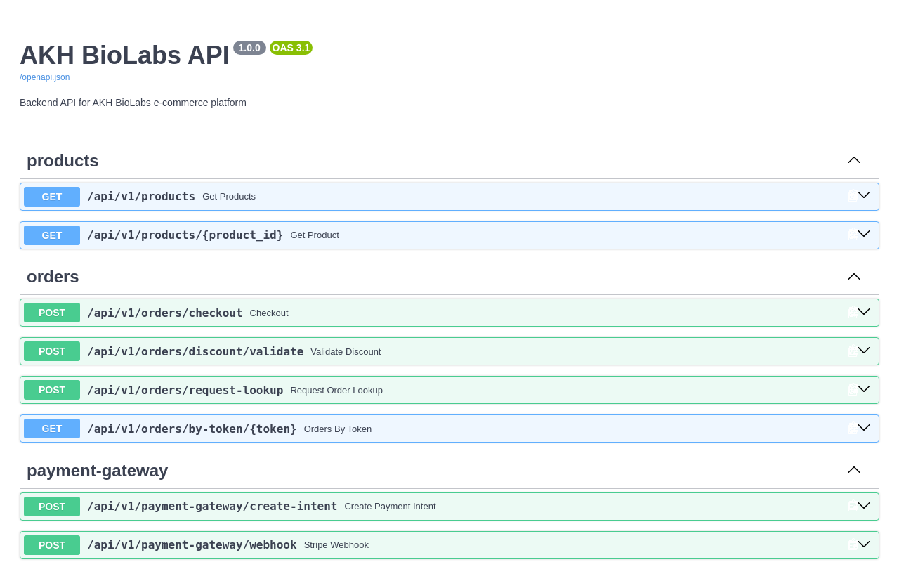Image resolution: width=899 pixels, height=562 pixels.
Task: Click the products tag heading
Action: tap(63, 161)
